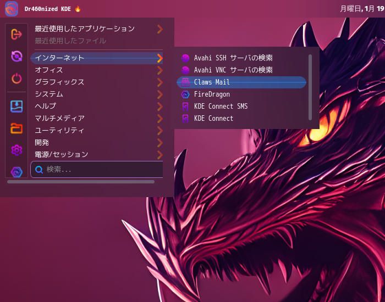Open the orange file manager folder icon
Image resolution: width=385 pixels, height=302 pixels.
tap(16, 128)
